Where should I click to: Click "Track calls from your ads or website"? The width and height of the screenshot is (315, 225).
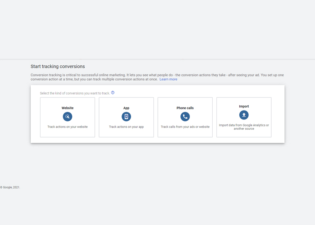[185, 127]
